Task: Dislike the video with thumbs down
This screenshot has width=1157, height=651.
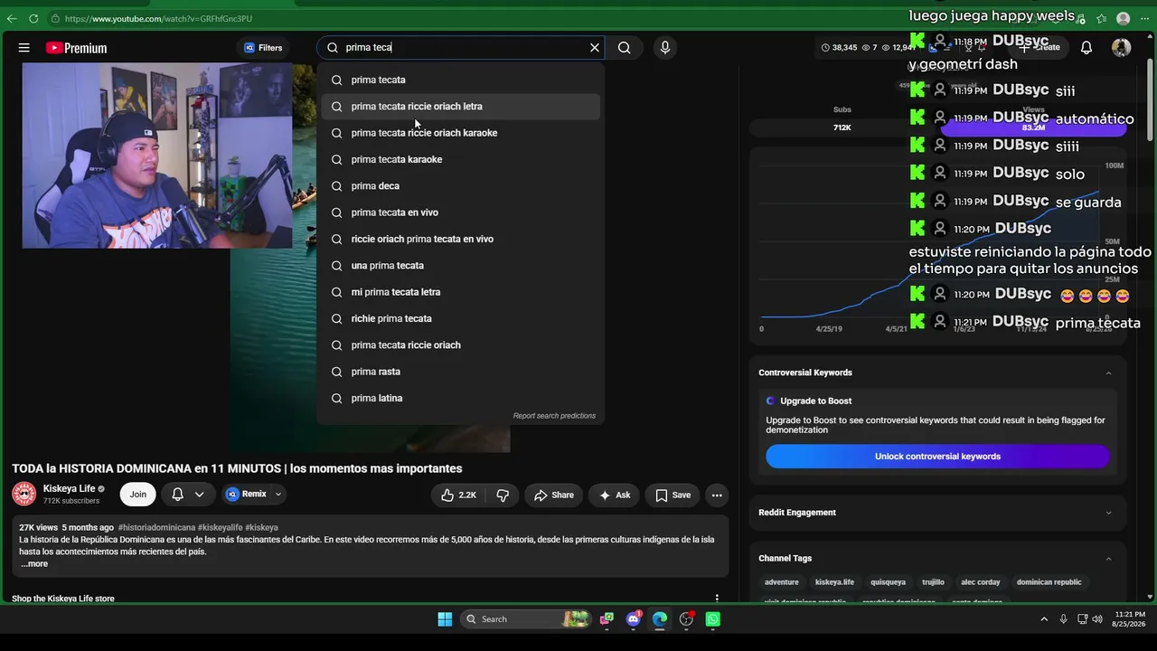Action: 503,495
